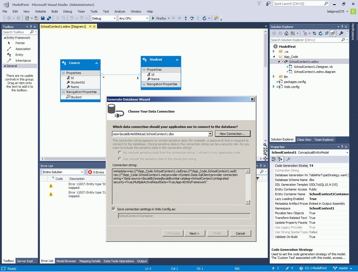Switch to the Mapping Details tab
Screen dimensions: 358x272
coord(90,261)
